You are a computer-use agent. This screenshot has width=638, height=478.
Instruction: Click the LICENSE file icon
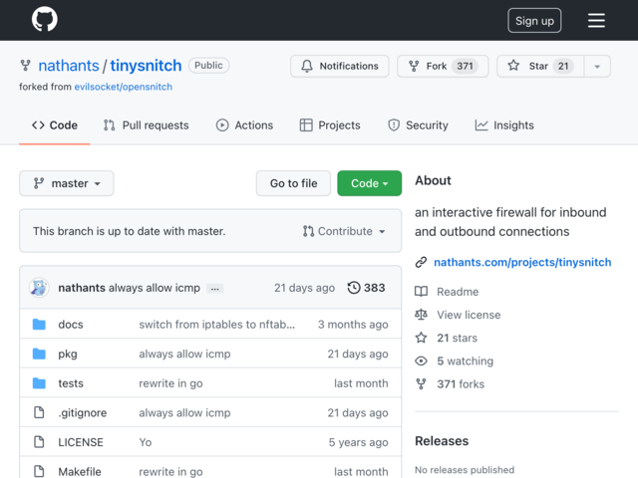39,442
